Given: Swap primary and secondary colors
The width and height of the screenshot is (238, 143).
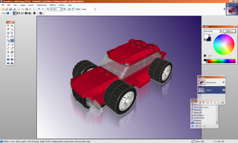Looking at the screenshot, I should point(210,35).
